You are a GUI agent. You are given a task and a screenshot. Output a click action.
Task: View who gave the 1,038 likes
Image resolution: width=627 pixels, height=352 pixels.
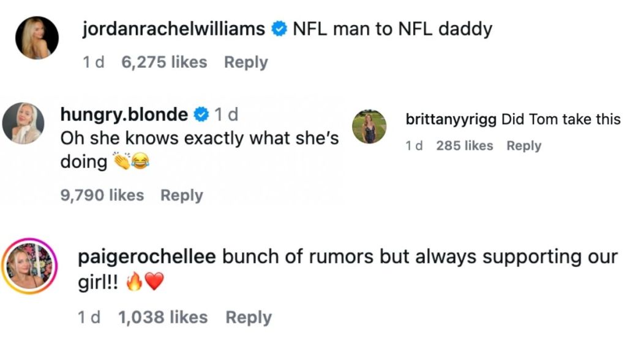pos(162,318)
